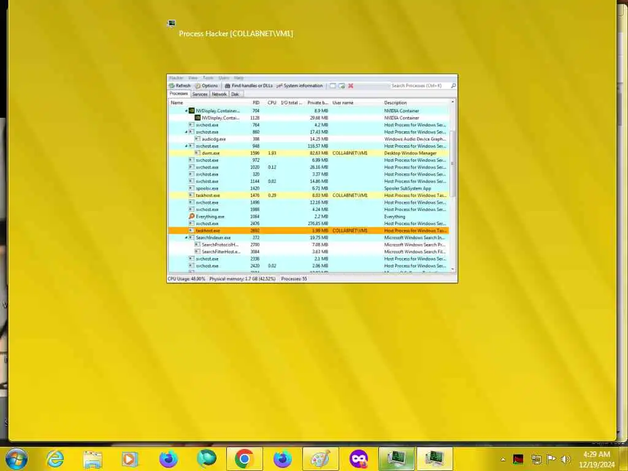
Task: Click the 276.85 MB private bytes value
Action: click(x=317, y=223)
